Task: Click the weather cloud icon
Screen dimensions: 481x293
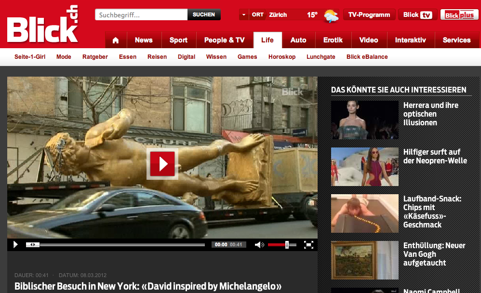Action: click(331, 15)
